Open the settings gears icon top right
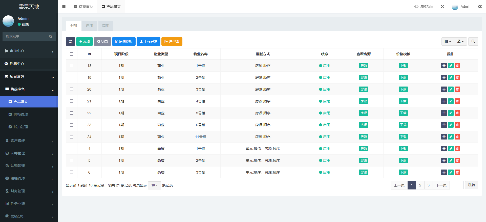 [480, 7]
